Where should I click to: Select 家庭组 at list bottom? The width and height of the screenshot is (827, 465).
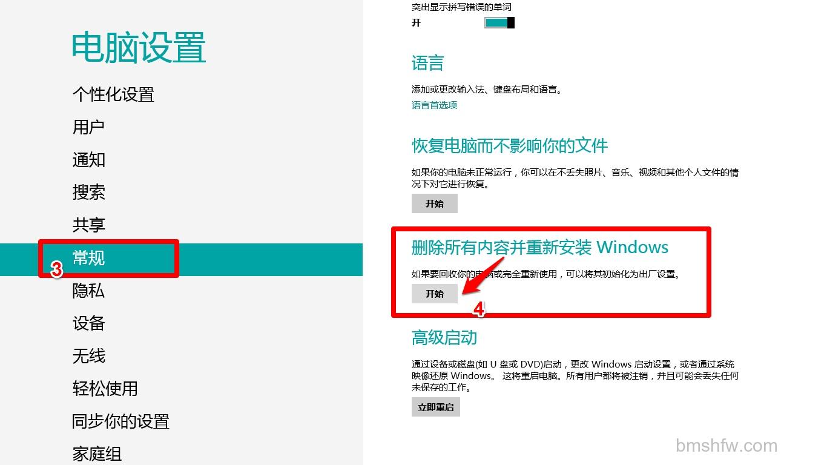coord(97,453)
